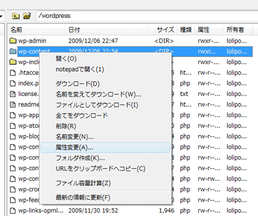
Task: Click the rw-rw... attribute value
Action: (x=209, y=179)
